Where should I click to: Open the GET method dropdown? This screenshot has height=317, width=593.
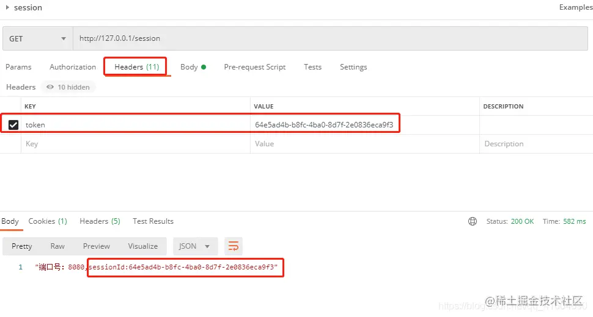37,38
